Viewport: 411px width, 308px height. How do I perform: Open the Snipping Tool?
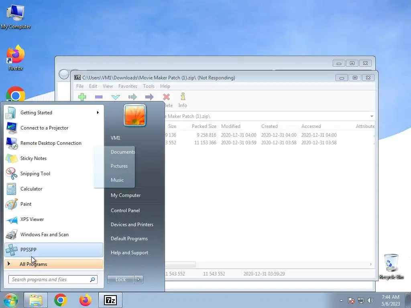click(54, 173)
